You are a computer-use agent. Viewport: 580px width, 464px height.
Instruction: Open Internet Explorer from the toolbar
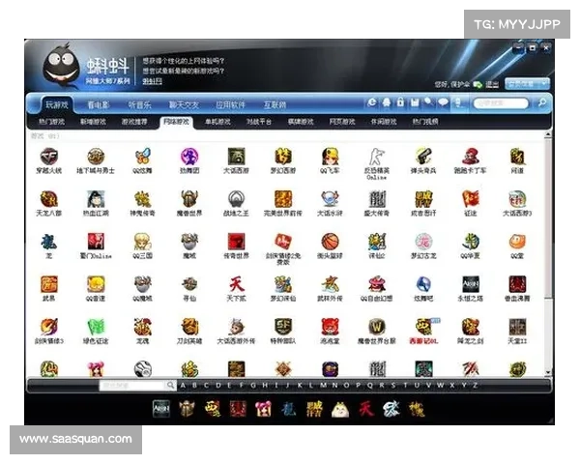[372, 102]
